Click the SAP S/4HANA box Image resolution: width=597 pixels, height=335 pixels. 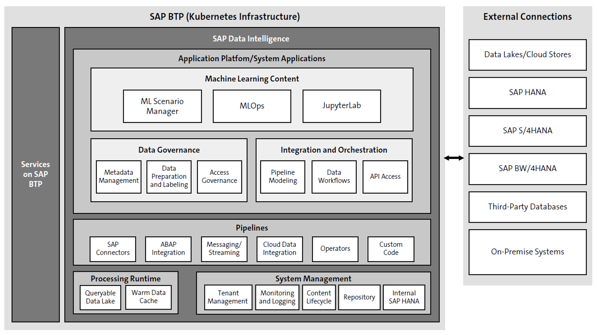[527, 131]
